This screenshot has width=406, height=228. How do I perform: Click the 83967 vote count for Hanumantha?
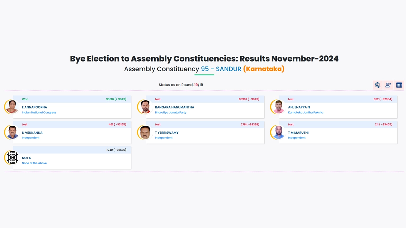coord(243,99)
